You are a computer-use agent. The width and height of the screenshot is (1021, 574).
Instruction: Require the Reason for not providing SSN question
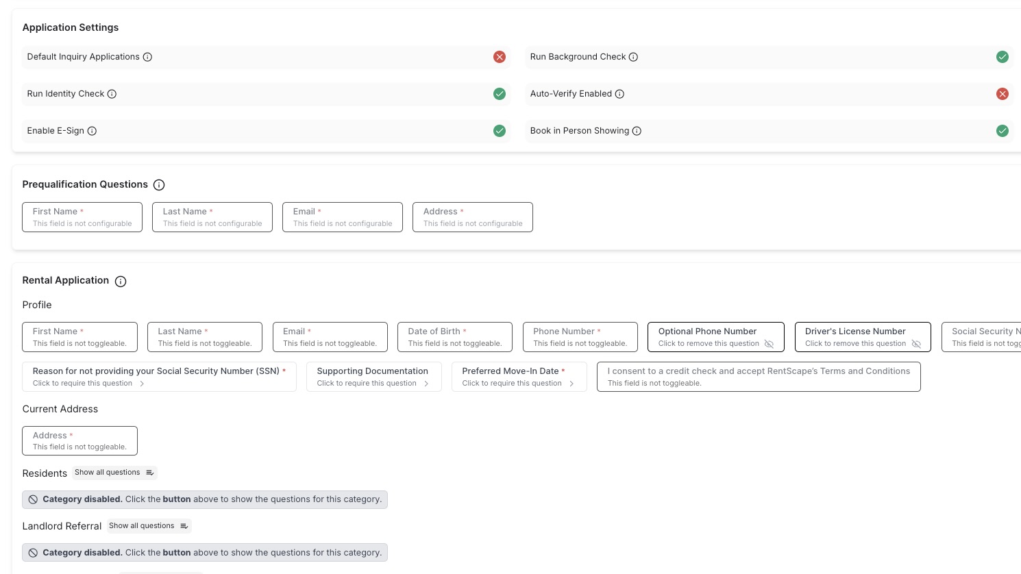pyautogui.click(x=159, y=377)
